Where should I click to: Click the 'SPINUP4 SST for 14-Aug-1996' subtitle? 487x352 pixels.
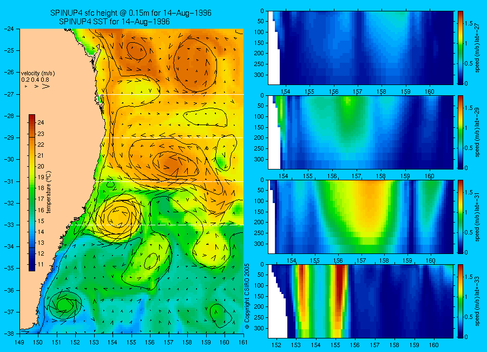[x=114, y=22]
